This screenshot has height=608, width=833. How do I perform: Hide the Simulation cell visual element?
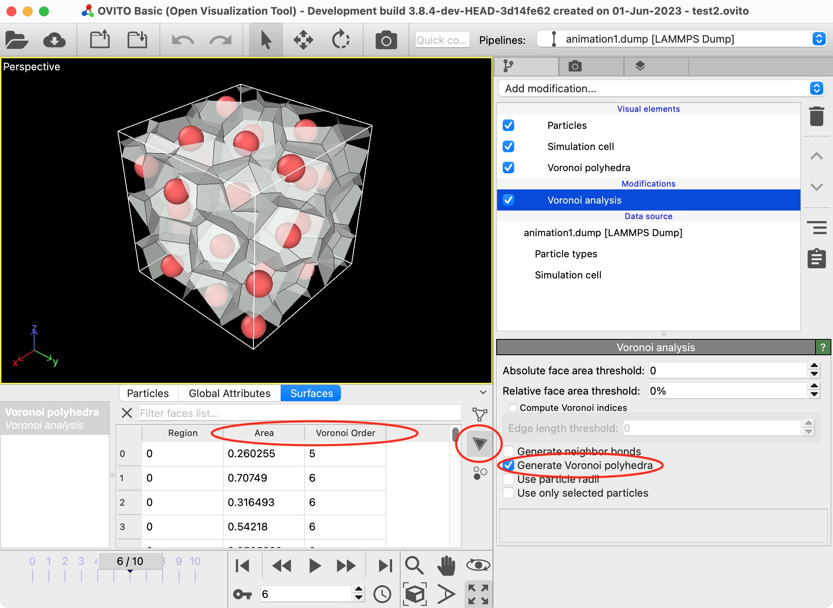pos(508,146)
